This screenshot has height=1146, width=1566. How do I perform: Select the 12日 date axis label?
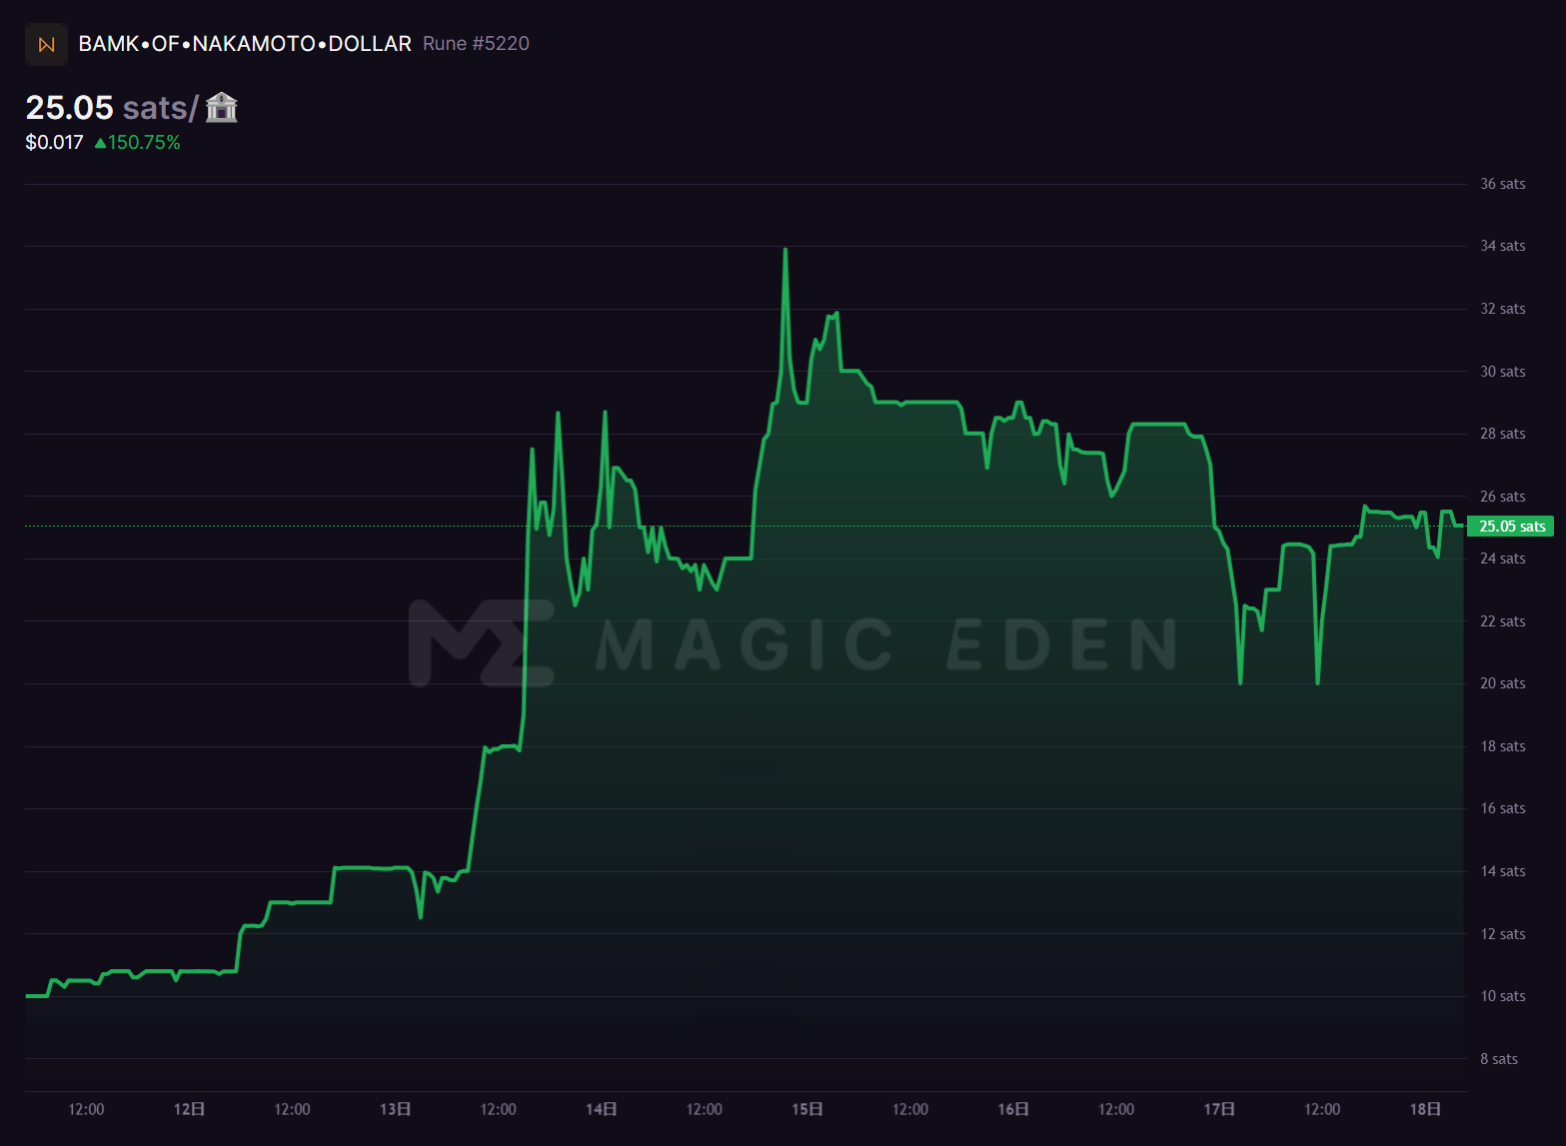[x=189, y=1109]
